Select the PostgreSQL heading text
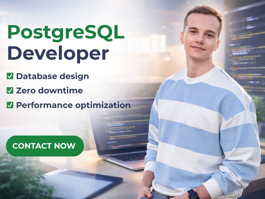The height and width of the screenshot is (199, 265). tap(66, 33)
